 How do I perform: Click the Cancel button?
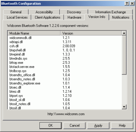(x=74, y=126)
